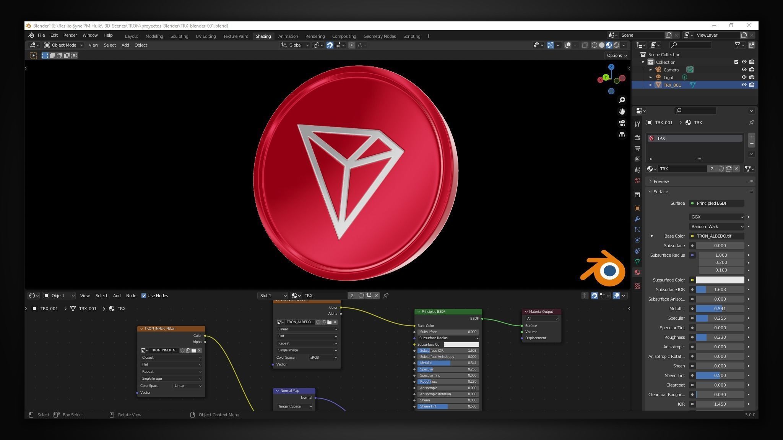This screenshot has width=783, height=440.
Task: Select TRX_001 row in outliner
Action: pos(695,85)
